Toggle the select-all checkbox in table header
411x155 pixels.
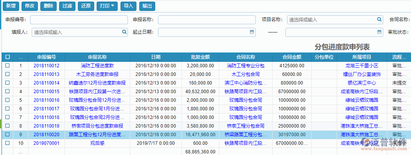tap(7, 57)
